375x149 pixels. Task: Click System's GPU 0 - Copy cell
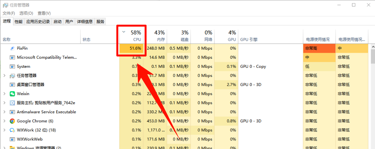[x=270, y=67]
